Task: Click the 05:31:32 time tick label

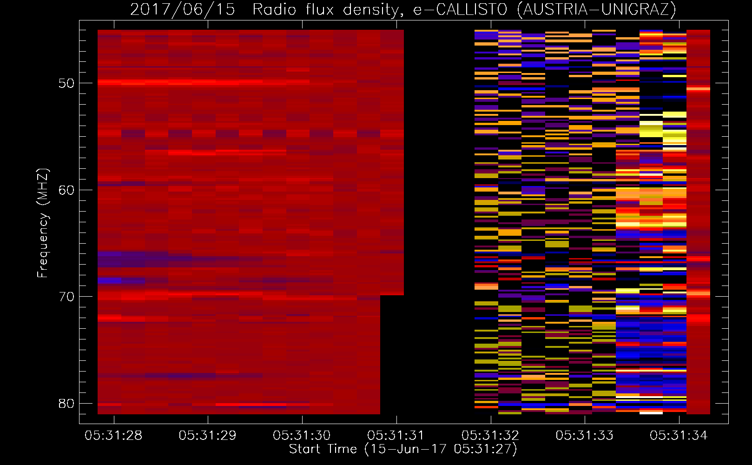Action: click(x=490, y=436)
